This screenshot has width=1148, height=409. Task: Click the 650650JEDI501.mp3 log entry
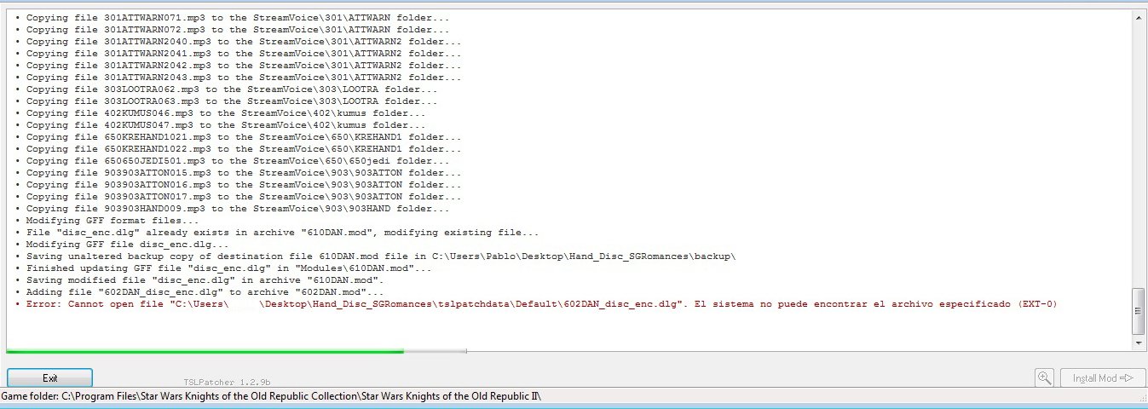coord(239,161)
